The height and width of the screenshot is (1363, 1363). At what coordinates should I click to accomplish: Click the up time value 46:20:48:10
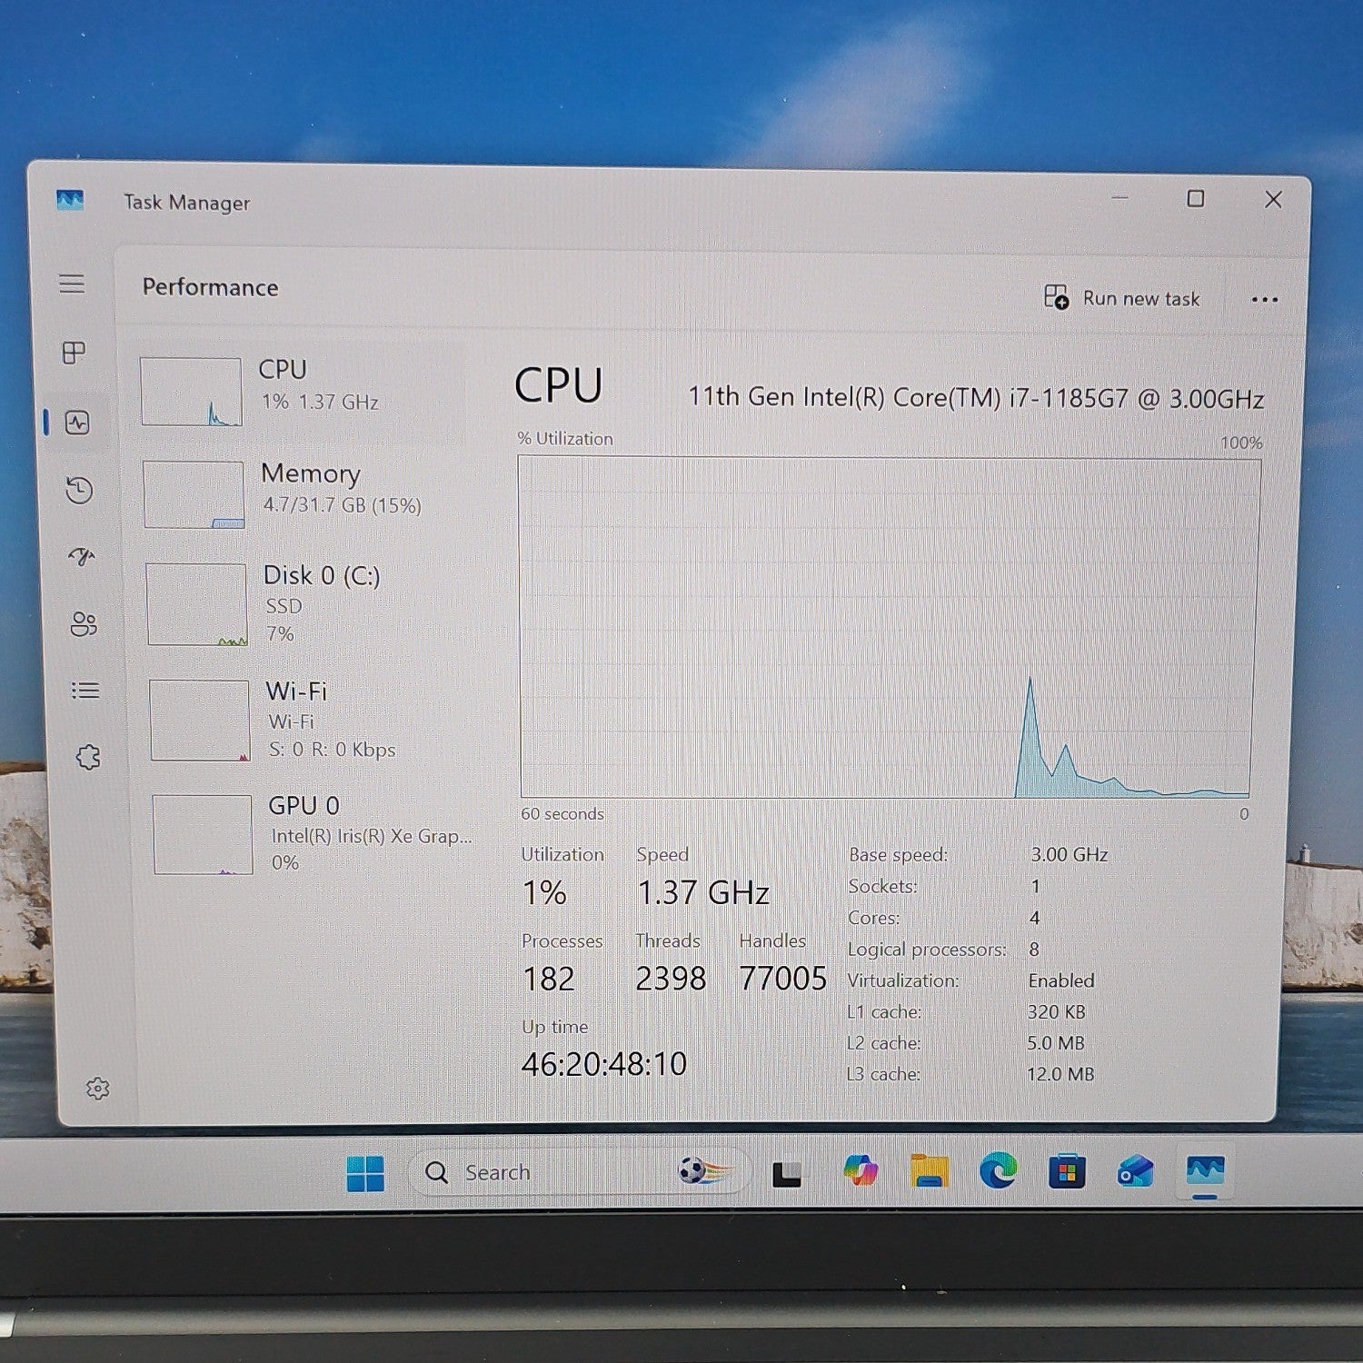click(604, 1064)
